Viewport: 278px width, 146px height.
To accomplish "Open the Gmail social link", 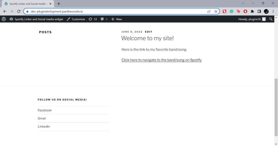I will 42,118.
